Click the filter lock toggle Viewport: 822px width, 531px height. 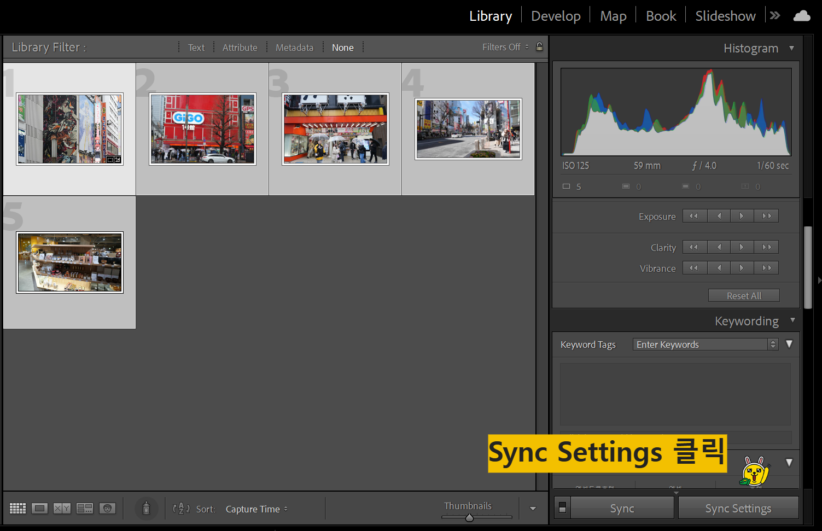[540, 46]
